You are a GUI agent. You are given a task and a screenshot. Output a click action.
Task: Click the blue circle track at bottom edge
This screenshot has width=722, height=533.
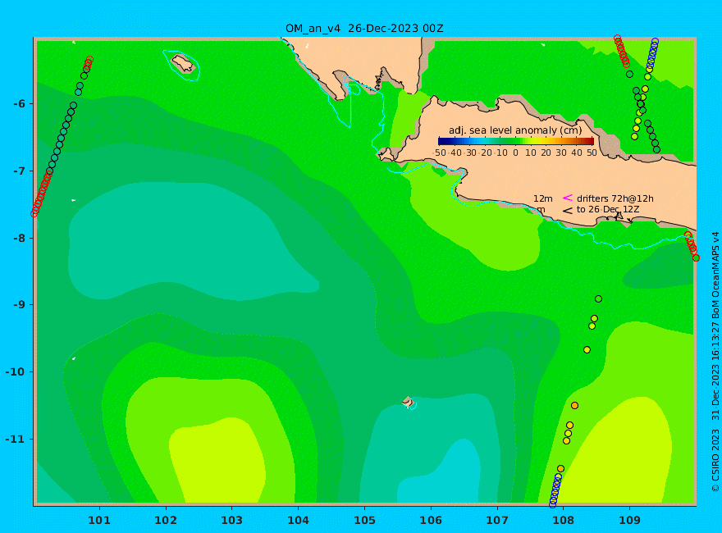click(555, 490)
